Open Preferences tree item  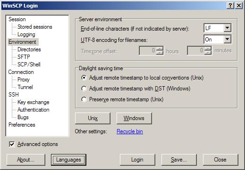[x=22, y=125]
